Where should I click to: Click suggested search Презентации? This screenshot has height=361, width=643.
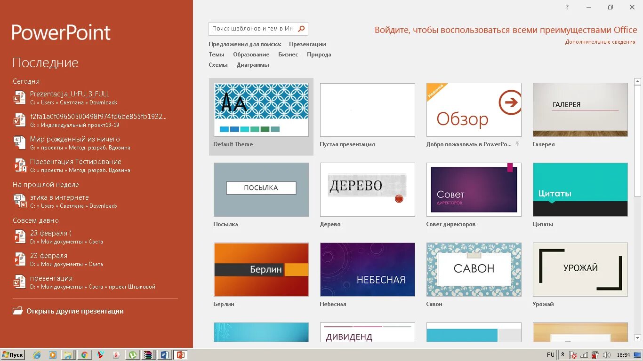coord(307,44)
